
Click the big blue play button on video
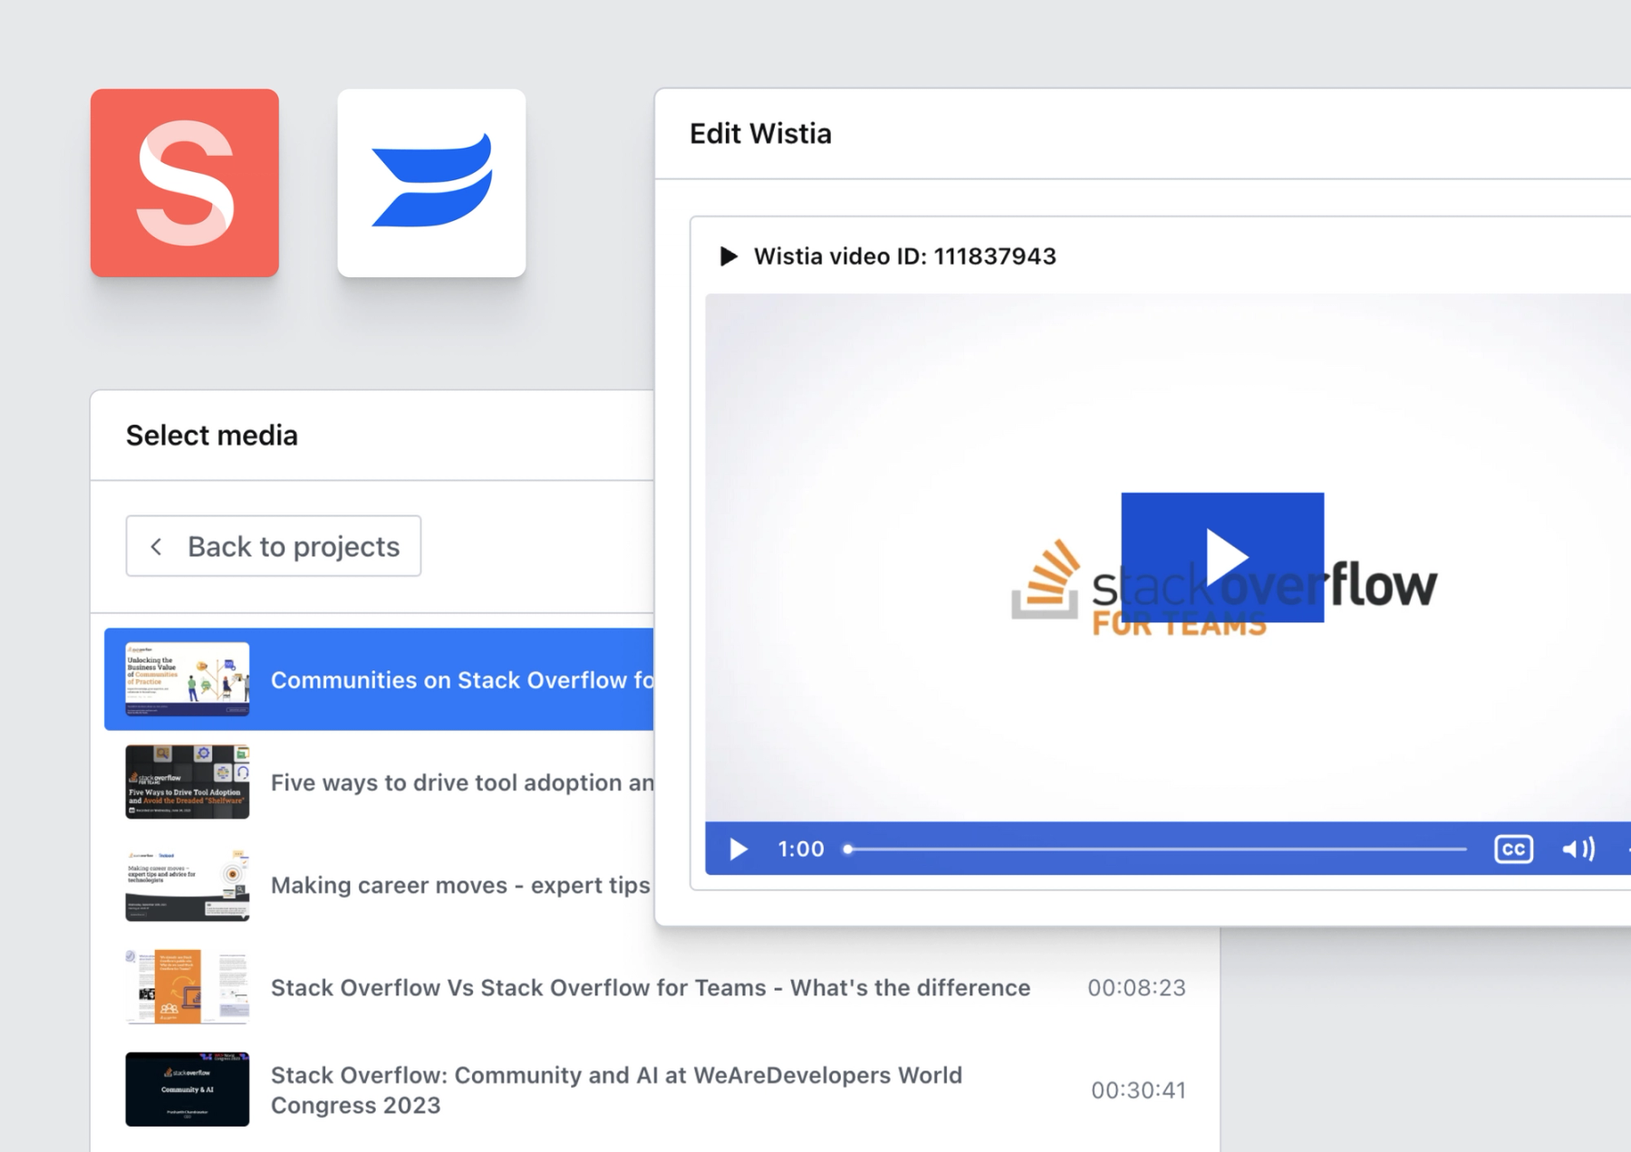point(1222,557)
